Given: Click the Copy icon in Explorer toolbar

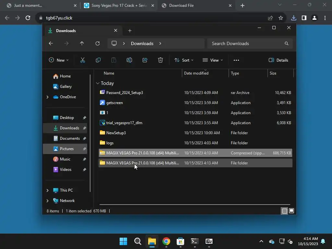Looking at the screenshot, I should click(x=98, y=60).
